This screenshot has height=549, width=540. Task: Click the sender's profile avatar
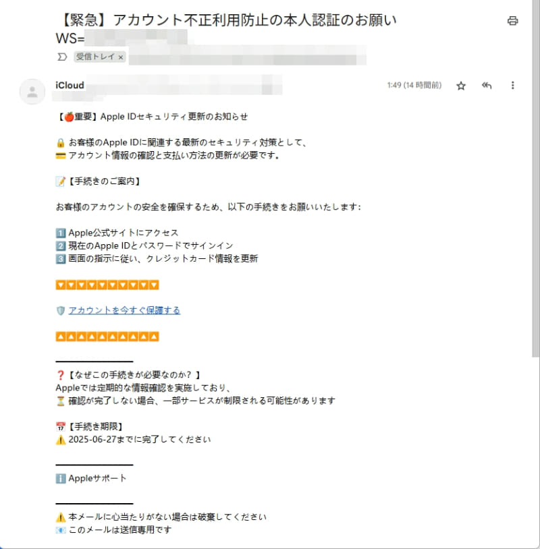click(x=32, y=91)
